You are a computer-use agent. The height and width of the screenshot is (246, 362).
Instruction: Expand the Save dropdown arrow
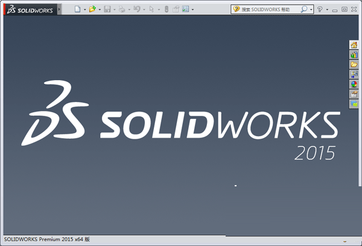(115, 10)
